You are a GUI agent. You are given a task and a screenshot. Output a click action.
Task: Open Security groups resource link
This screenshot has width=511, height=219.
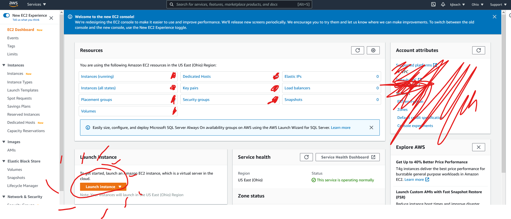pos(196,100)
